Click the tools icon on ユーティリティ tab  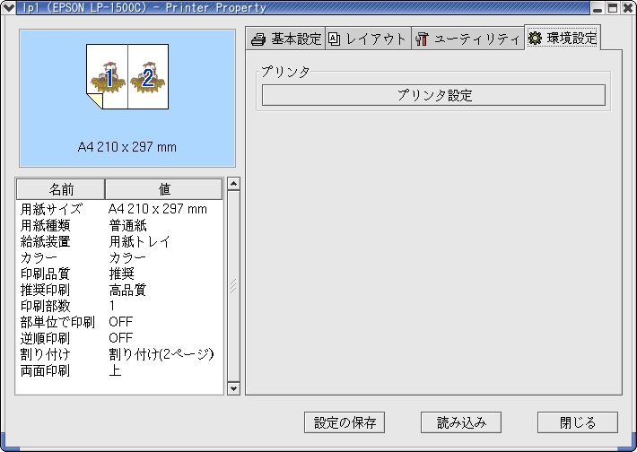[422, 39]
